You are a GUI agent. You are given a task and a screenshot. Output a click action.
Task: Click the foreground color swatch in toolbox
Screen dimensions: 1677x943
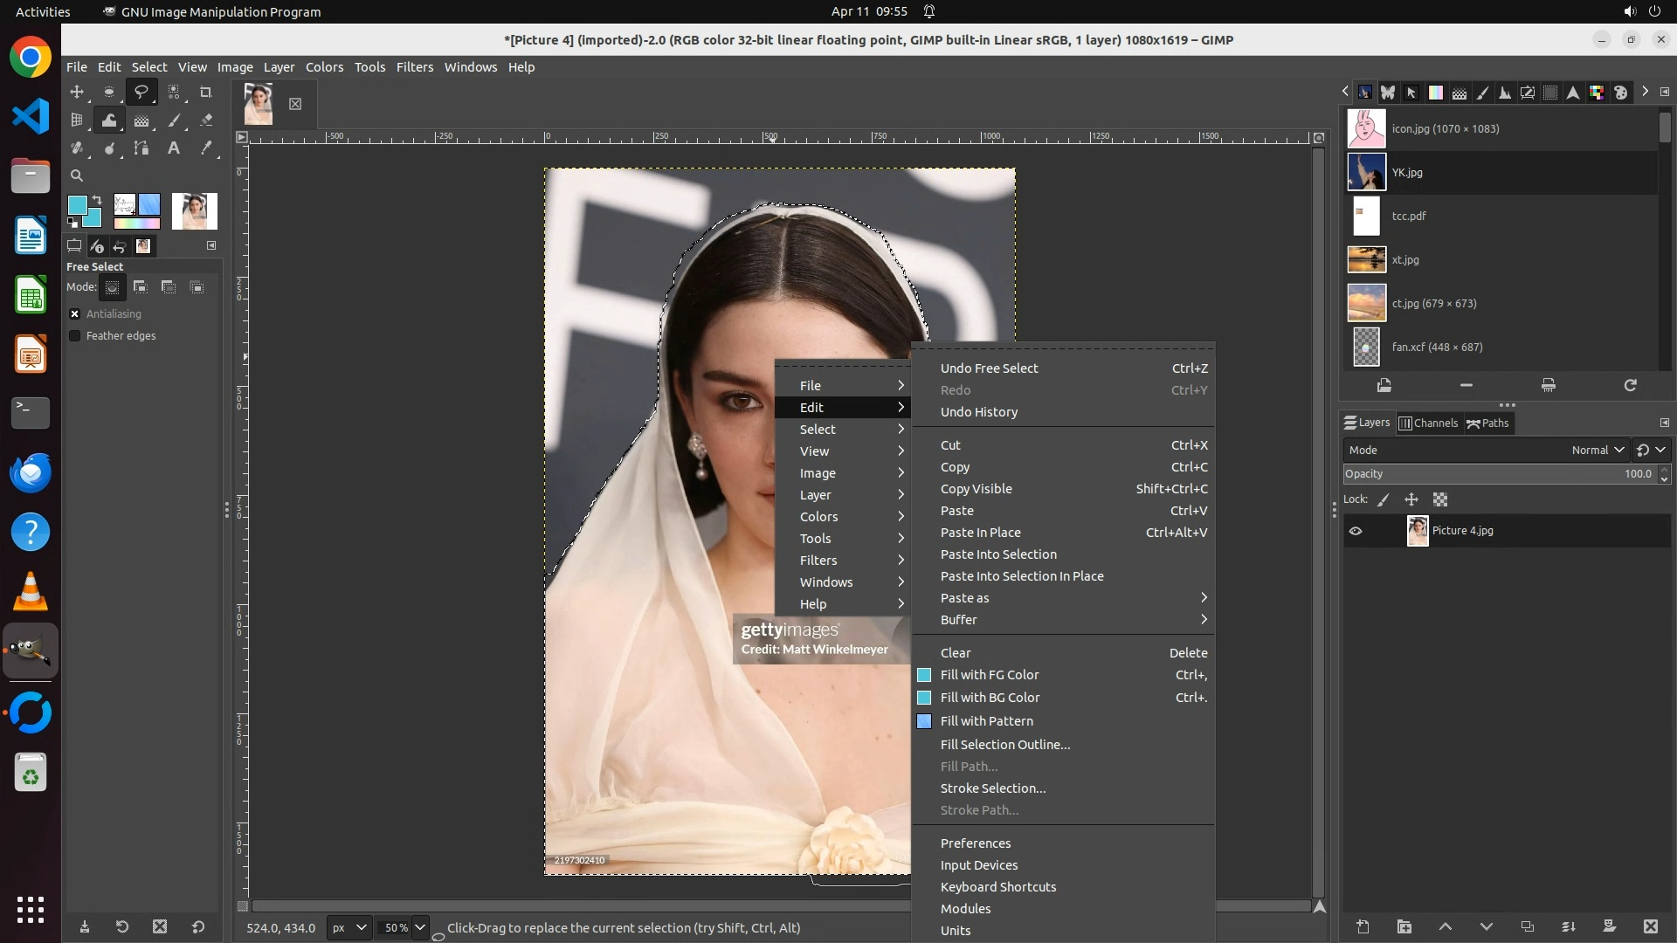tap(77, 204)
